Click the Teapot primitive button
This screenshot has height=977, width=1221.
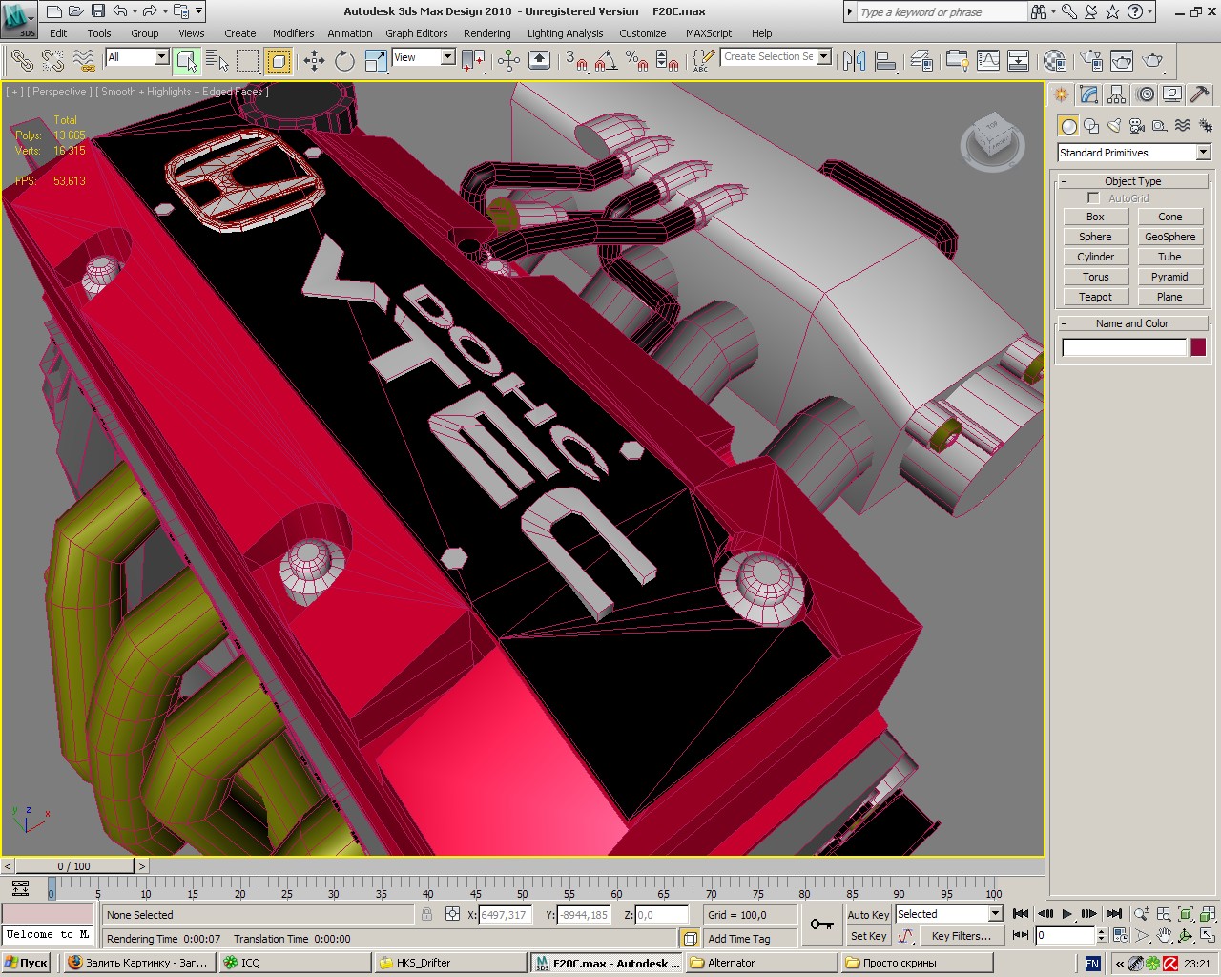click(x=1095, y=297)
